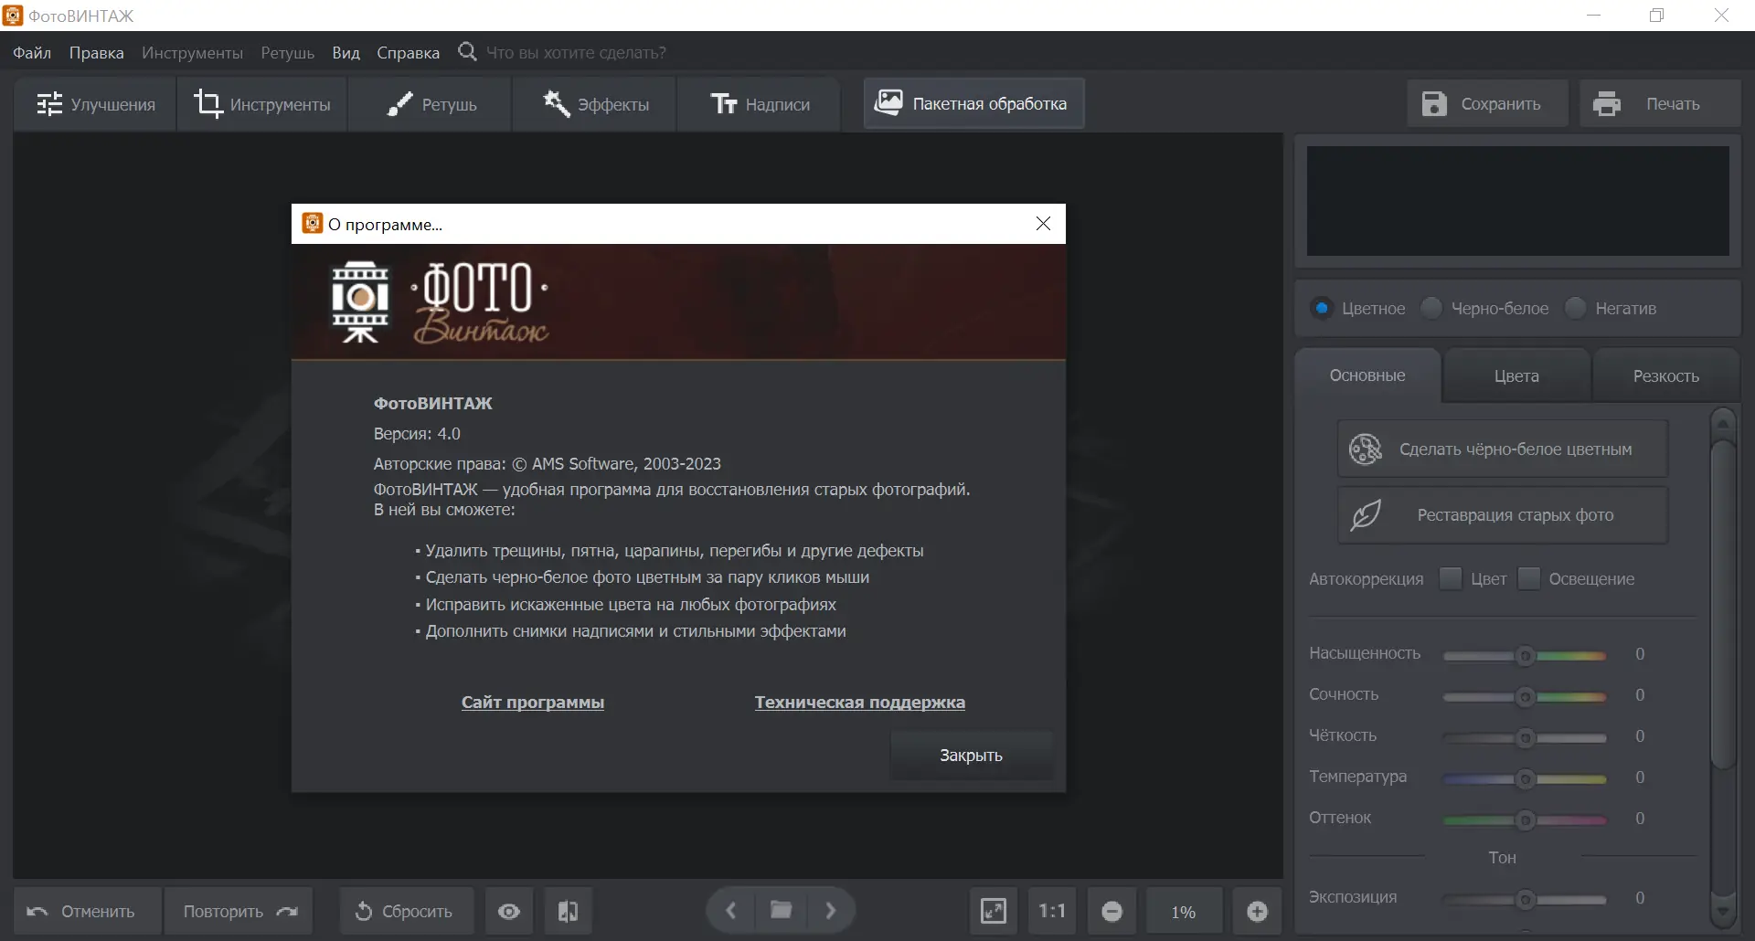Switch to the Основные tab
This screenshot has height=941, width=1755.
1367,375
